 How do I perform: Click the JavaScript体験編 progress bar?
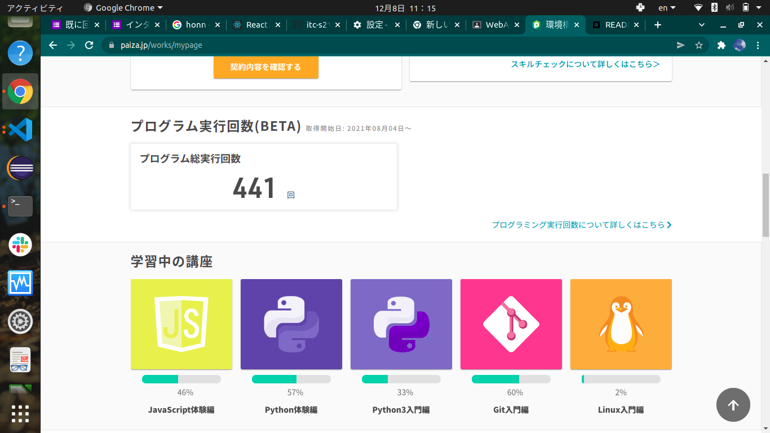coord(182,379)
